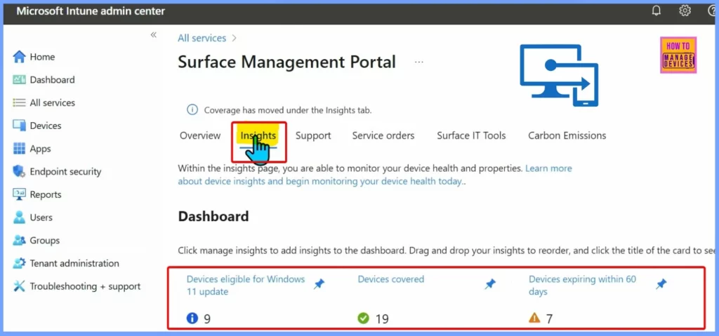This screenshot has height=336, width=719.
Task: Click the Tenant administration gear icon
Action: pyautogui.click(x=19, y=263)
